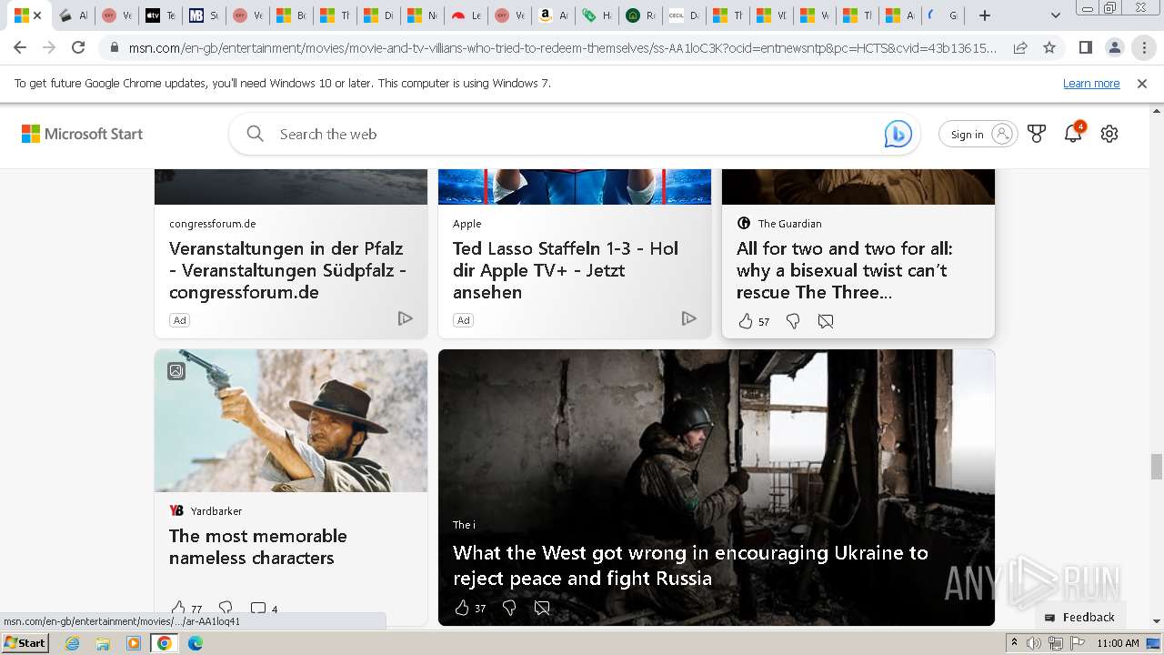Click the search magnifier icon
Screen dimensions: 1164x655
tap(256, 134)
